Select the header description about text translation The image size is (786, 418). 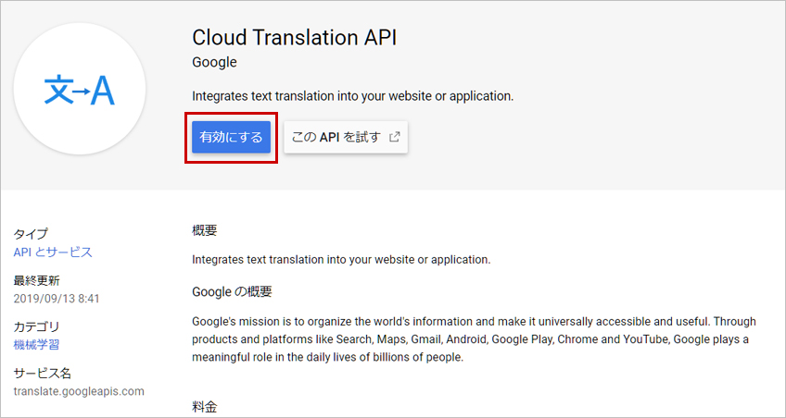[353, 96]
